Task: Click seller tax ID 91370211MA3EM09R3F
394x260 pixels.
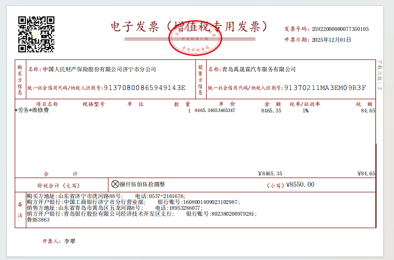Action: tap(325, 88)
